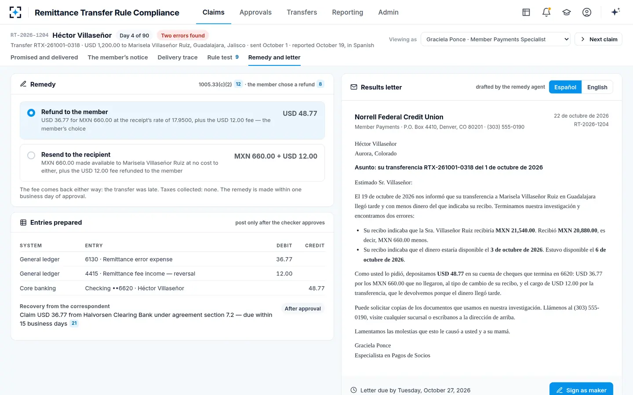Click the pencil icon beside Remedy
This screenshot has width=633, height=395.
click(x=23, y=84)
